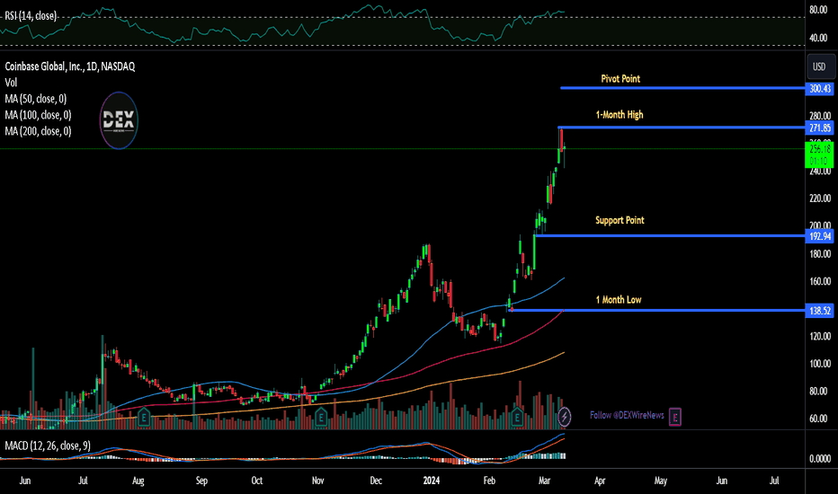Click the 192.94 price tag
The image size is (838, 494).
[x=820, y=236]
